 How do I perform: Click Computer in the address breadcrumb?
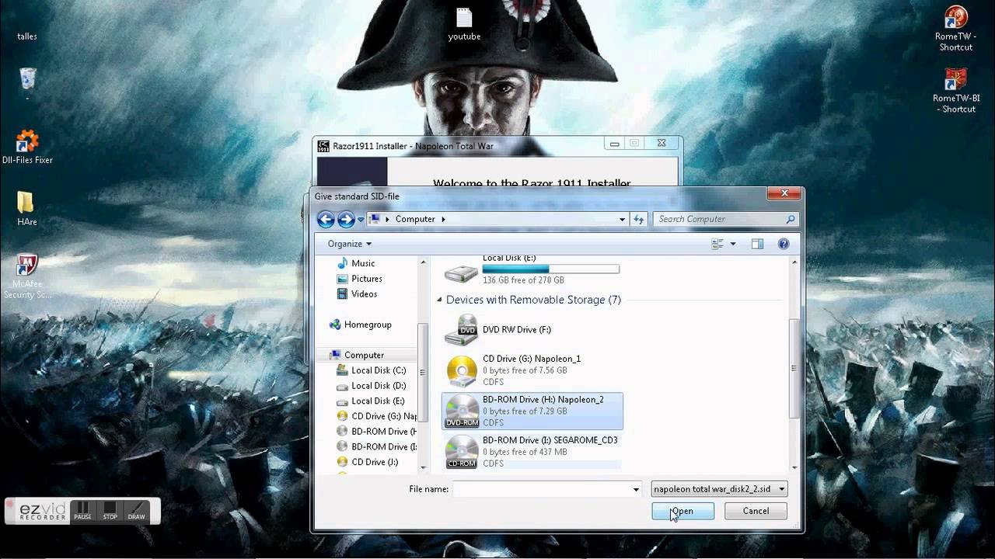(415, 219)
